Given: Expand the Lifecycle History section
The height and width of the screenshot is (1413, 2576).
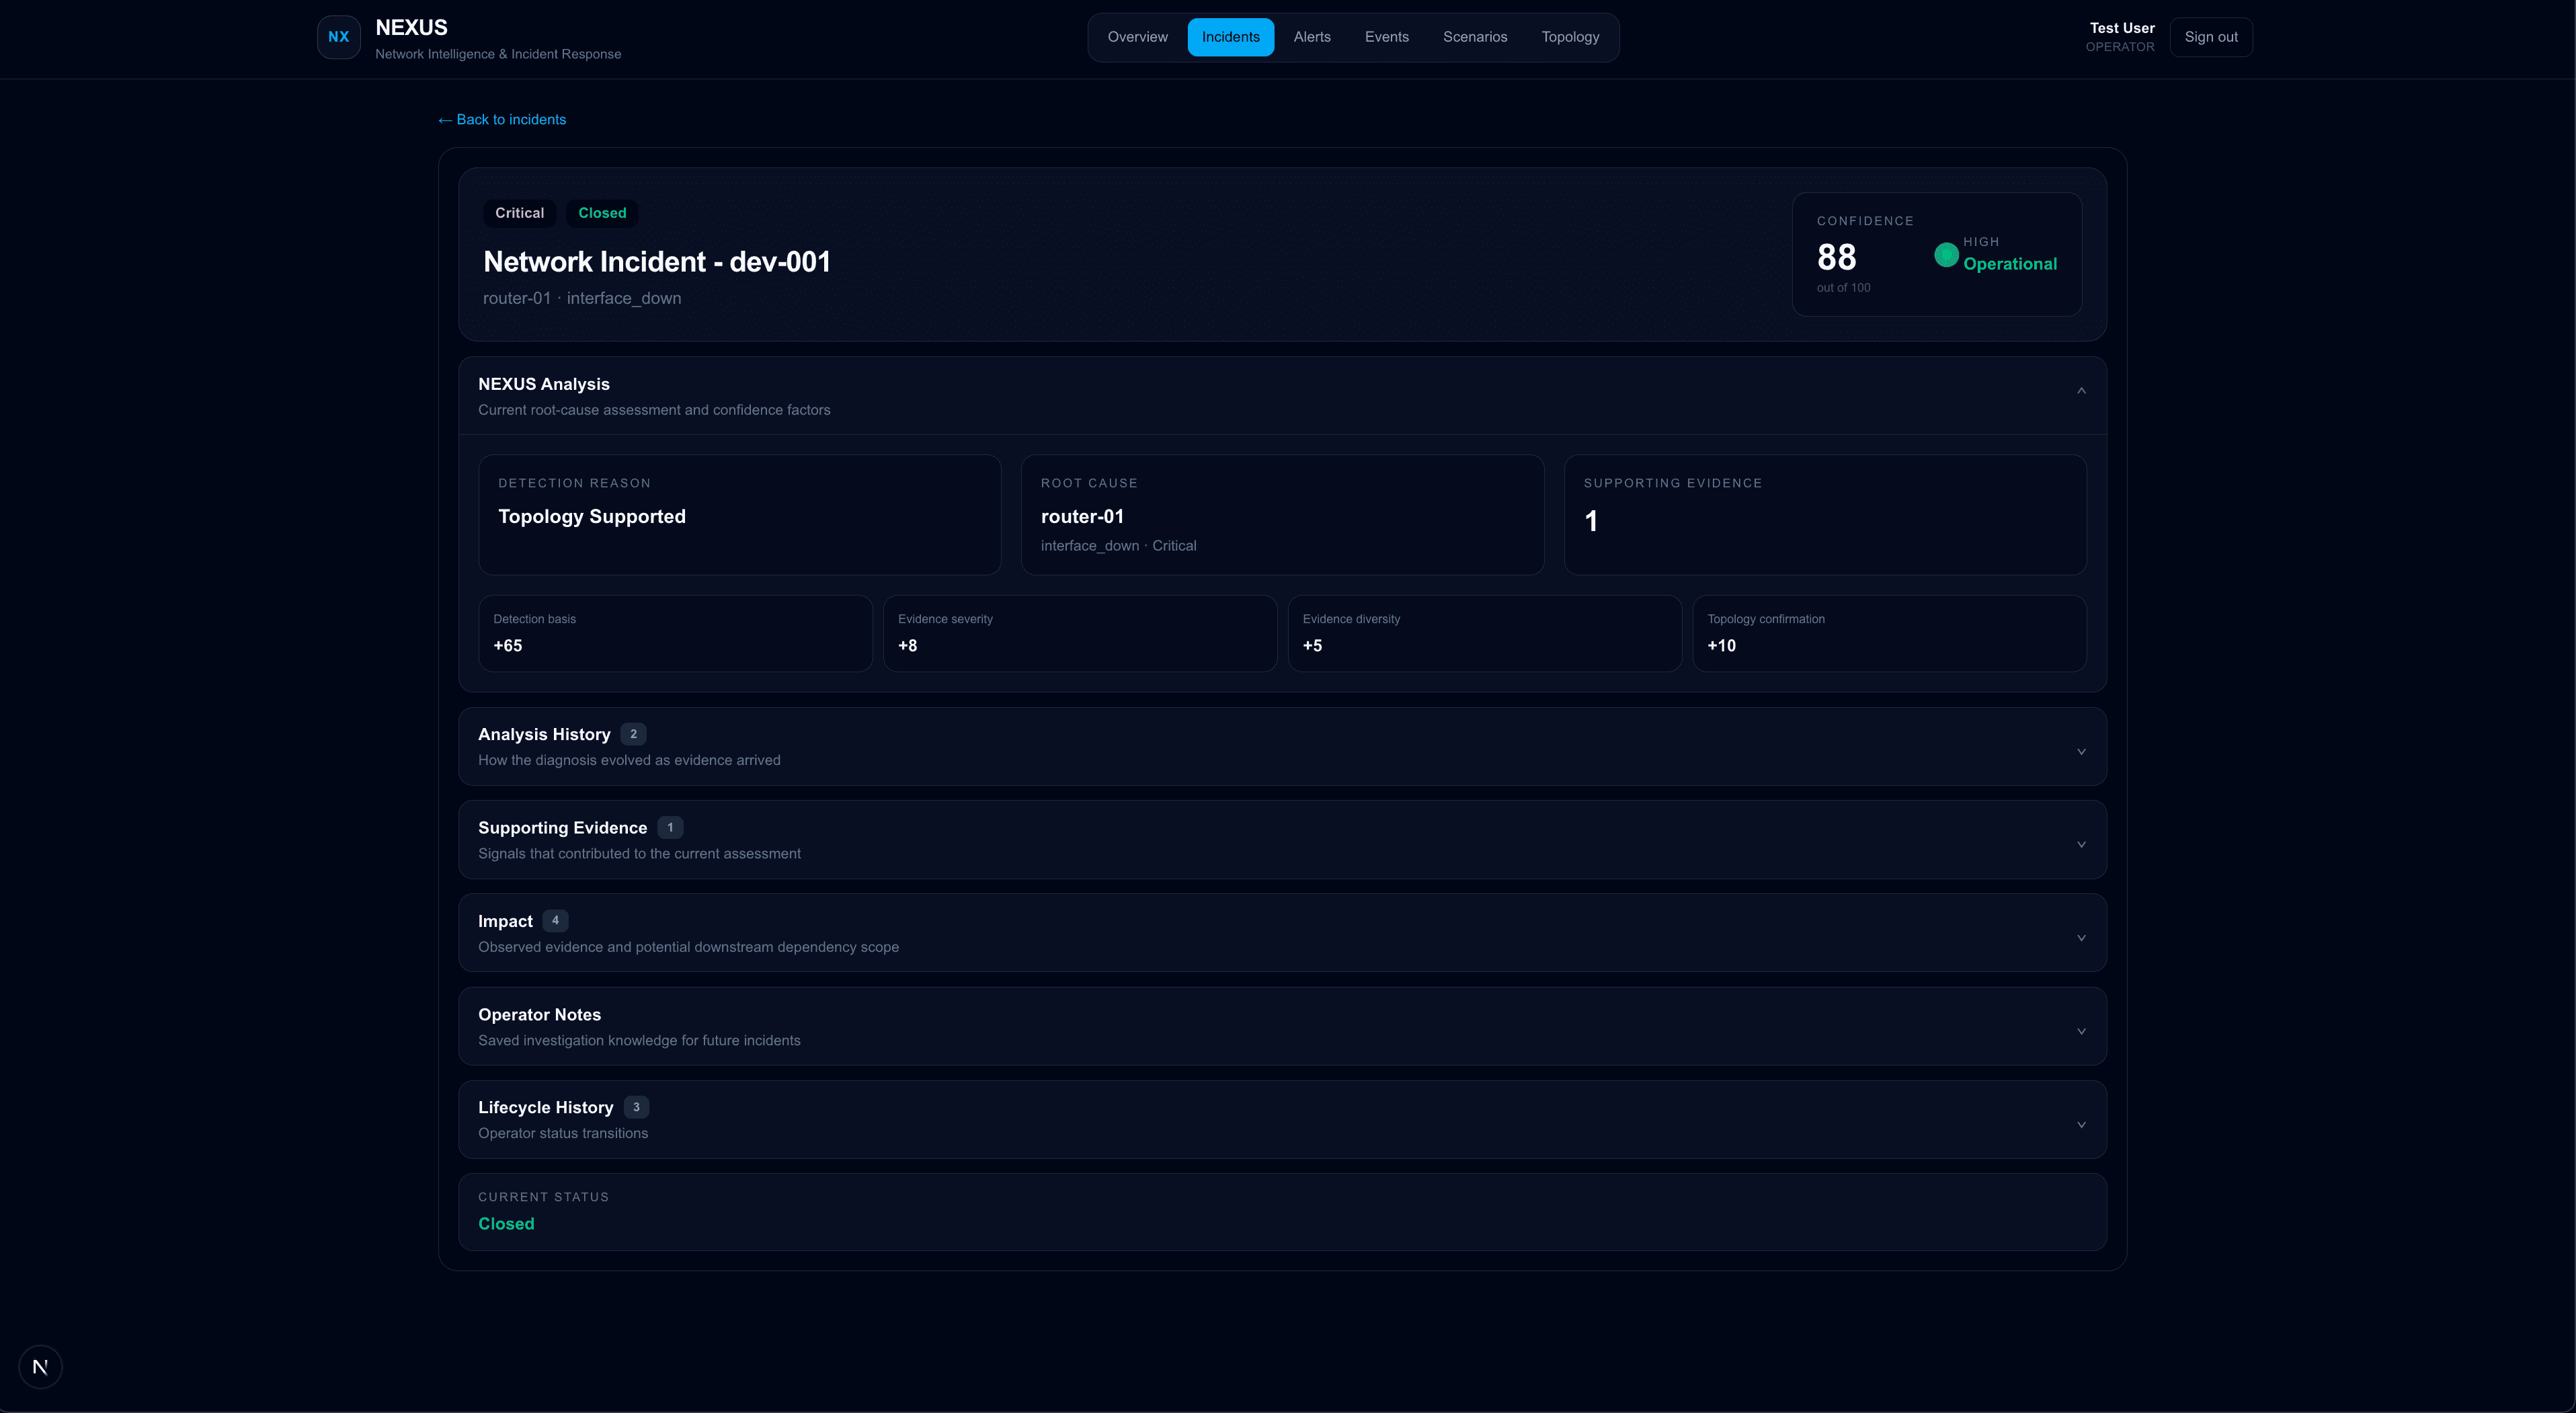Looking at the screenshot, I should click(1282, 1119).
